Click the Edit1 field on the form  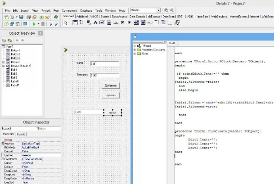[104, 64]
